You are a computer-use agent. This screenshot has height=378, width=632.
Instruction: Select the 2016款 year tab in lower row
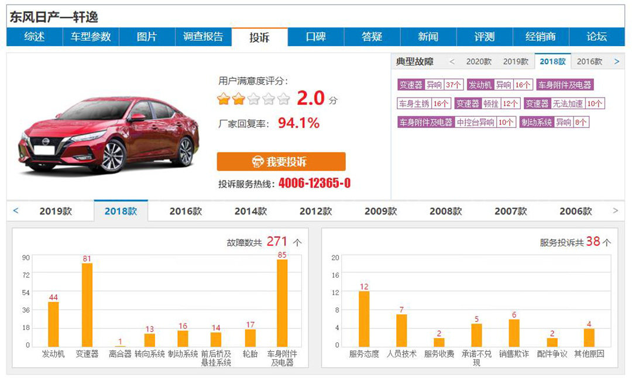point(186,211)
